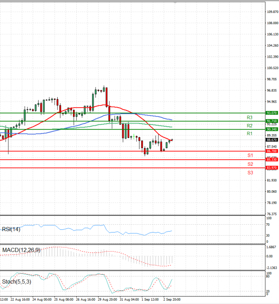Select the MACD(12,26,9) indicator label
Screen dimensions: 279x304
[x=21, y=250]
